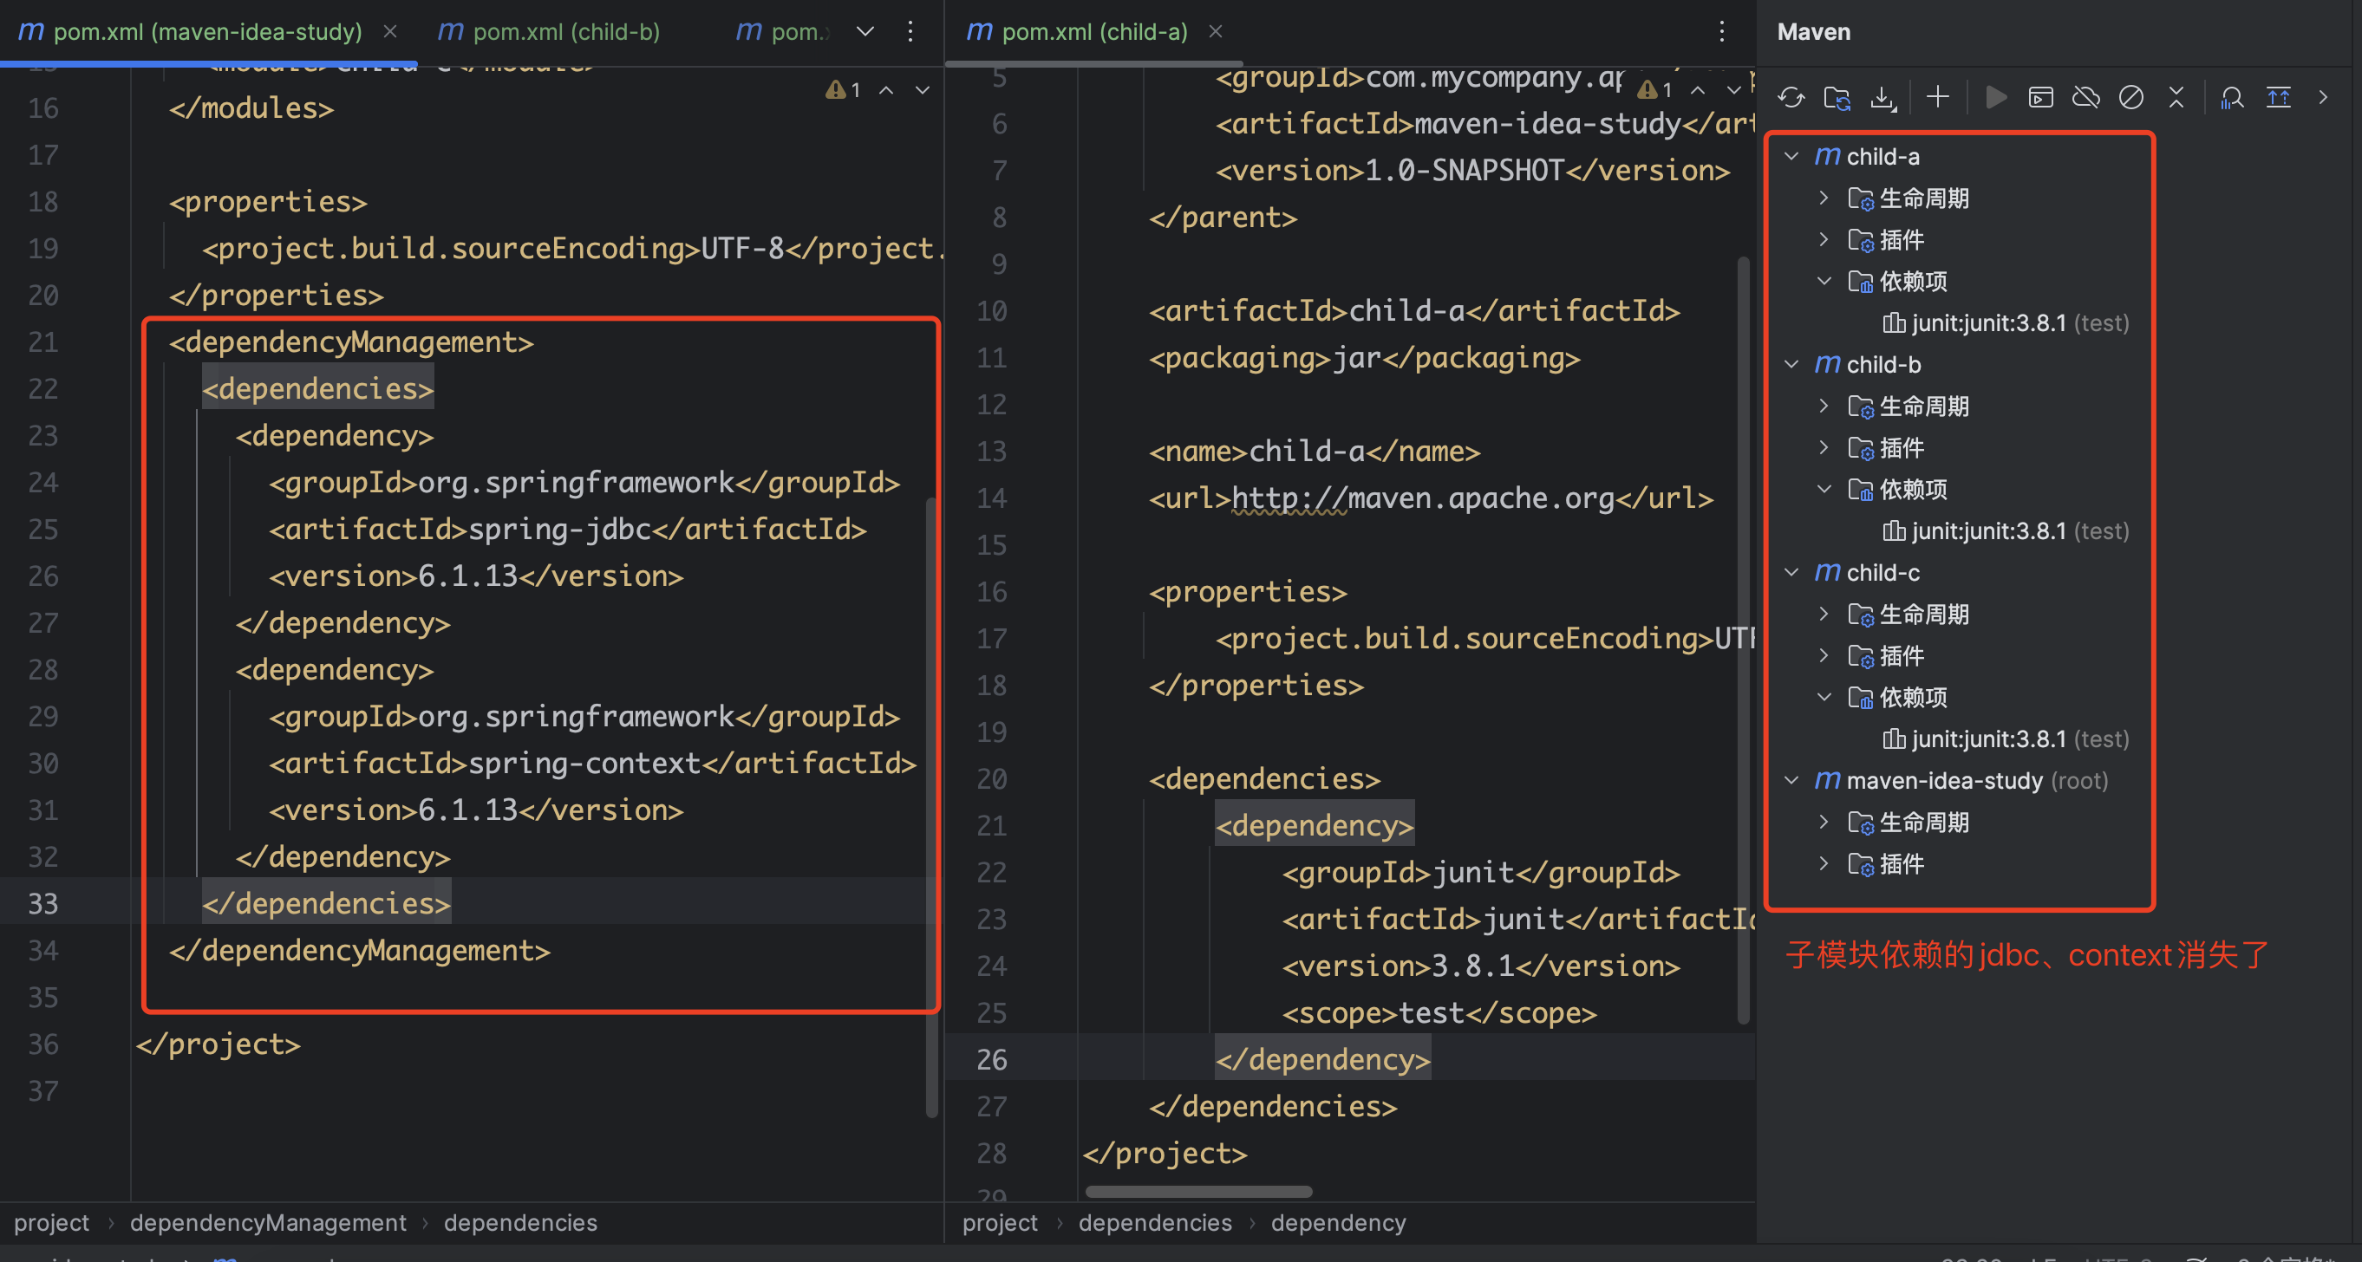Image resolution: width=2362 pixels, height=1262 pixels.
Task: Go to next highlighted warning in left editor
Action: pos(923,91)
